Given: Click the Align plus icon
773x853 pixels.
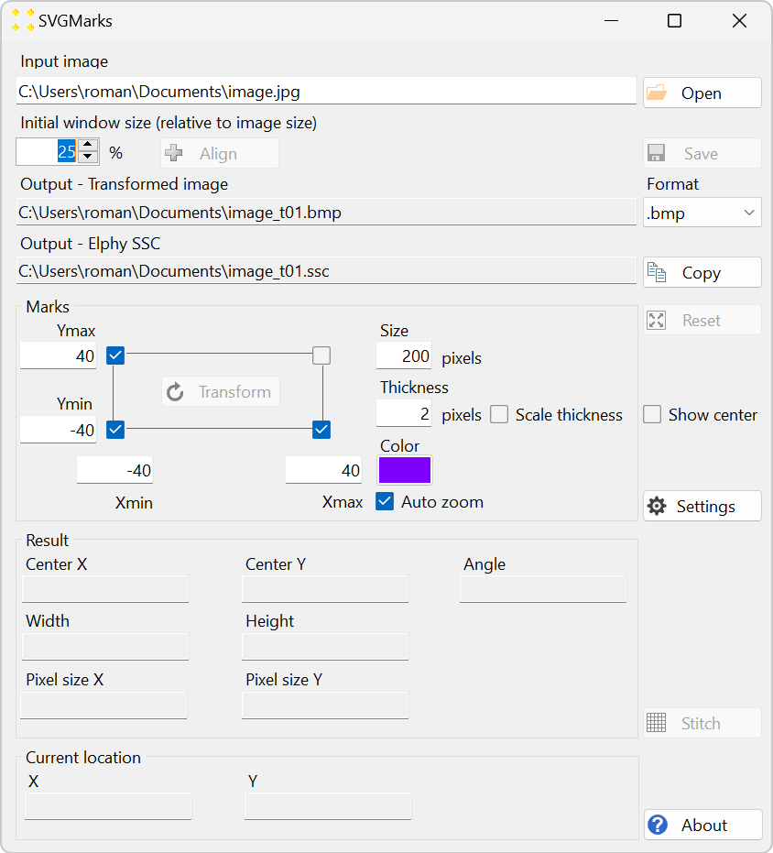Looking at the screenshot, I should (173, 153).
